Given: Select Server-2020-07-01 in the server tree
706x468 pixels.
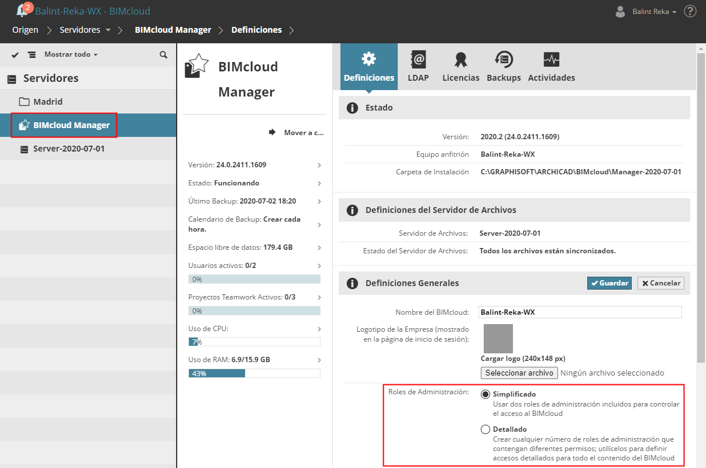Looking at the screenshot, I should pyautogui.click(x=88, y=149).
